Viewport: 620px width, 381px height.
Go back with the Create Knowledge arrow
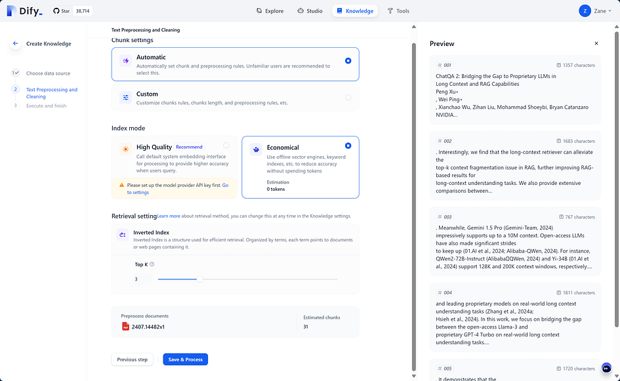(x=16, y=43)
